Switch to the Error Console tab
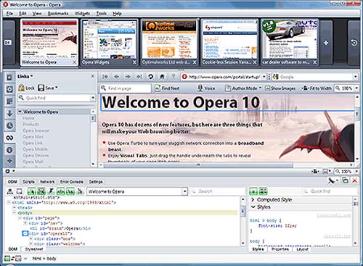 click(x=71, y=181)
